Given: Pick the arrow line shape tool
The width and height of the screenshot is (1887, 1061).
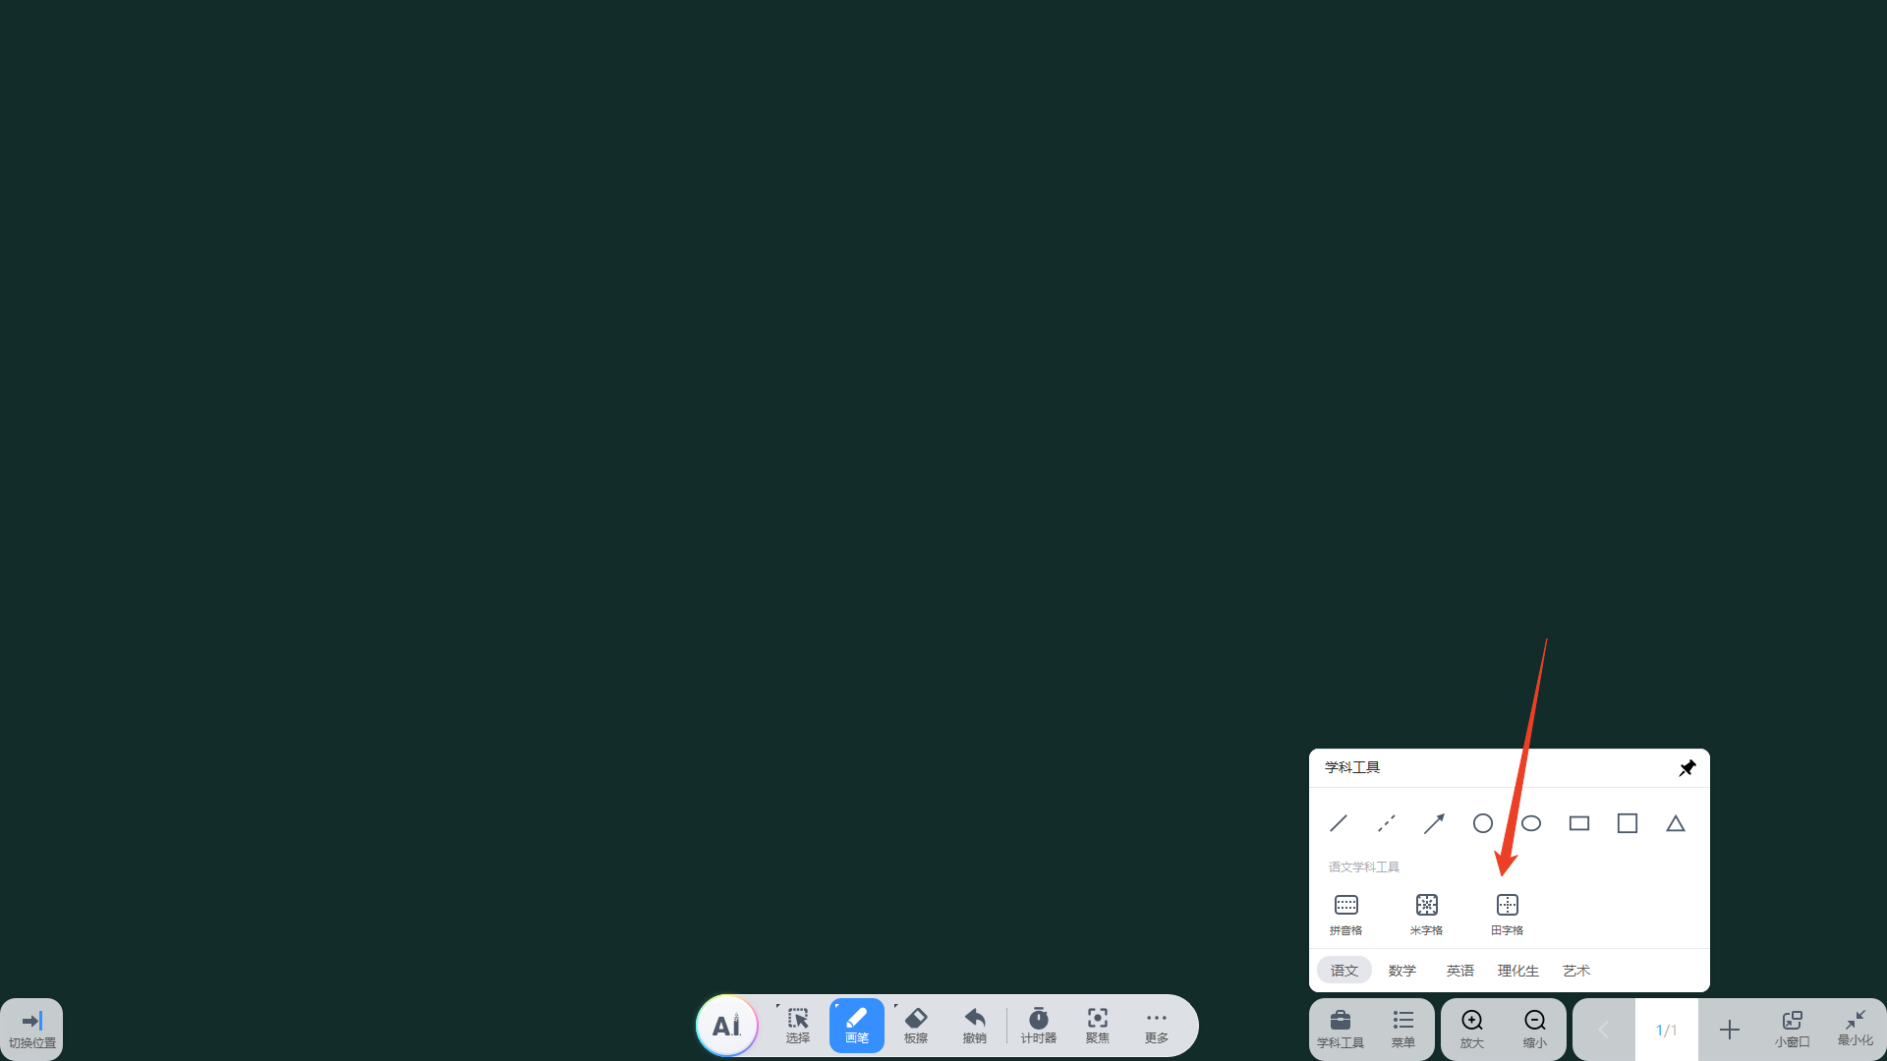Looking at the screenshot, I should pyautogui.click(x=1434, y=823).
